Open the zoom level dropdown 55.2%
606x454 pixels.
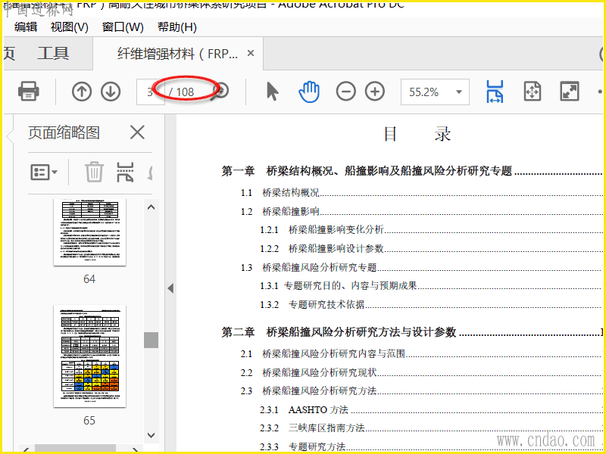[x=459, y=92]
